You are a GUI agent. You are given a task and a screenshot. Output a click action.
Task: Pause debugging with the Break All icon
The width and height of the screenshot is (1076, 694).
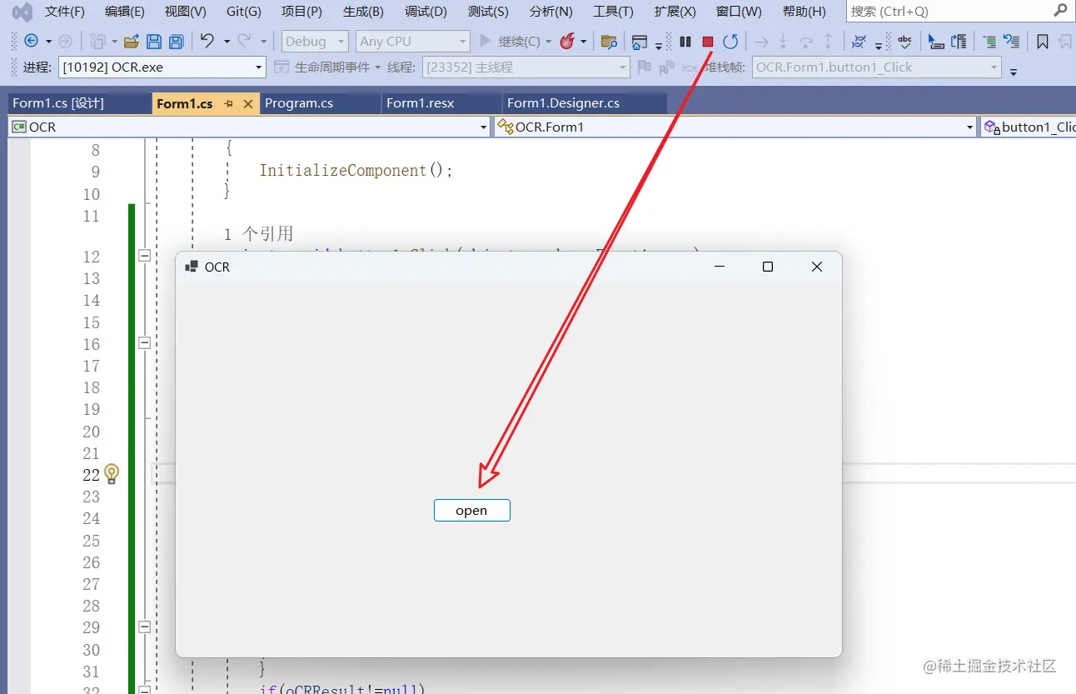[685, 41]
